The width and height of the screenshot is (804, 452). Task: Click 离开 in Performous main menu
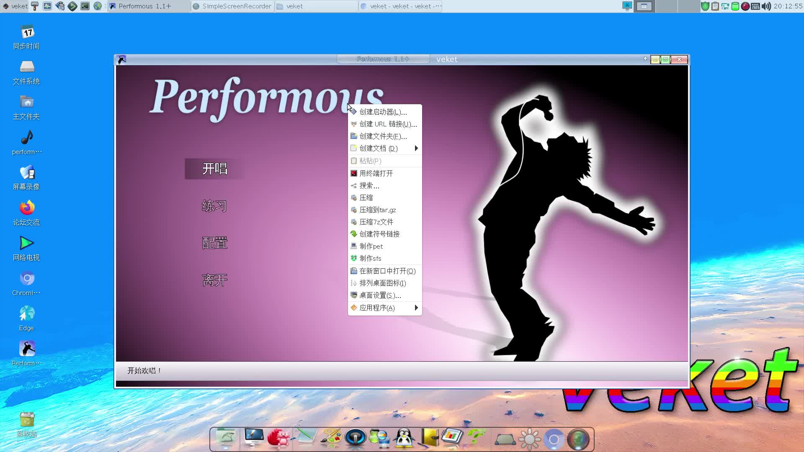pos(214,280)
